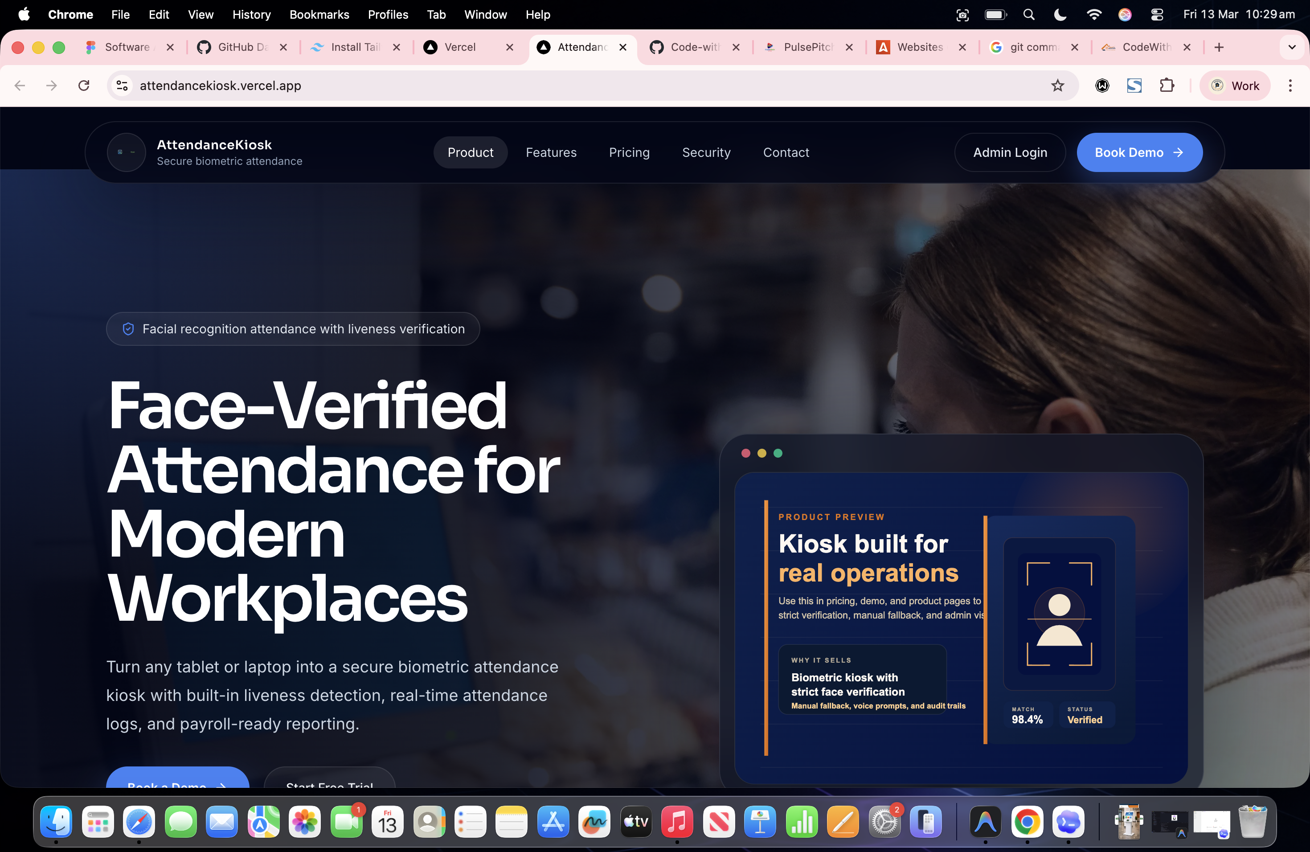
Task: Open the Bookmarks menu
Action: pyautogui.click(x=319, y=15)
